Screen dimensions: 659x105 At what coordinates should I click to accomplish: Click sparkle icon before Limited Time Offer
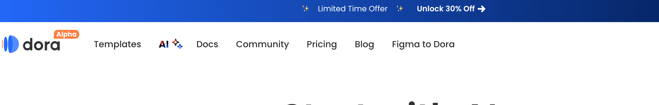(305, 9)
